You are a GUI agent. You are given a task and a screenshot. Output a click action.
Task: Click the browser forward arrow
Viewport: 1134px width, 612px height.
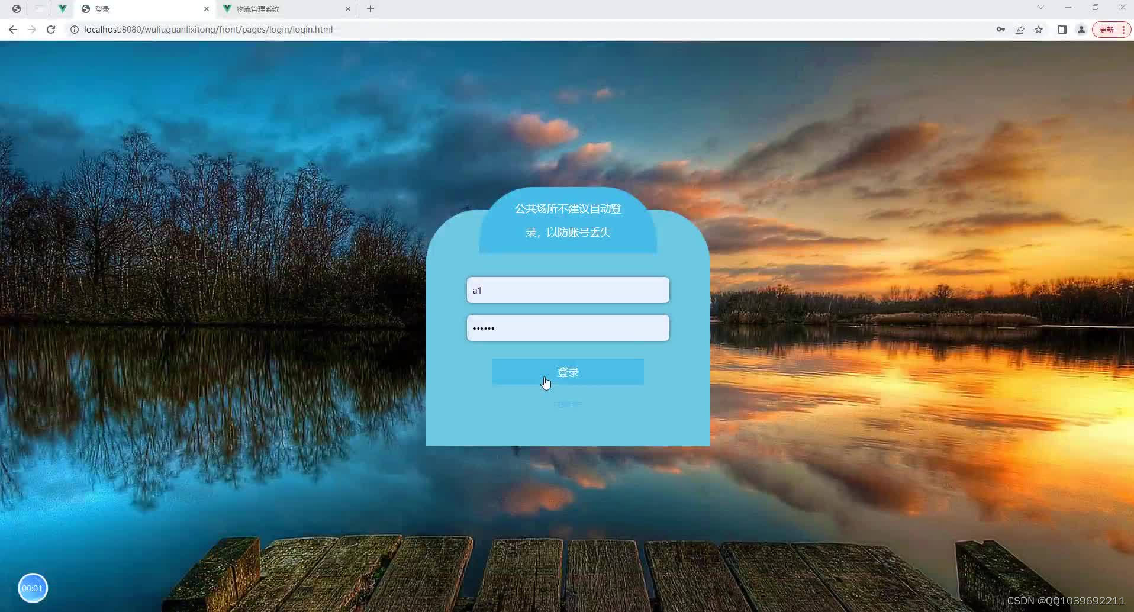[x=32, y=30]
